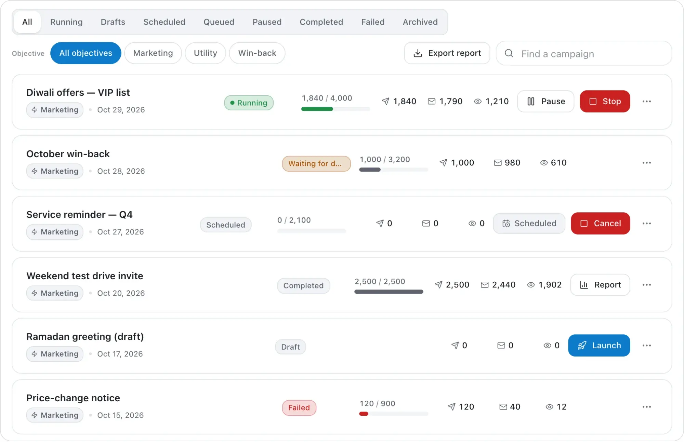Switch to the Drafts tab
Screen dimensions: 684x442
[x=113, y=22]
